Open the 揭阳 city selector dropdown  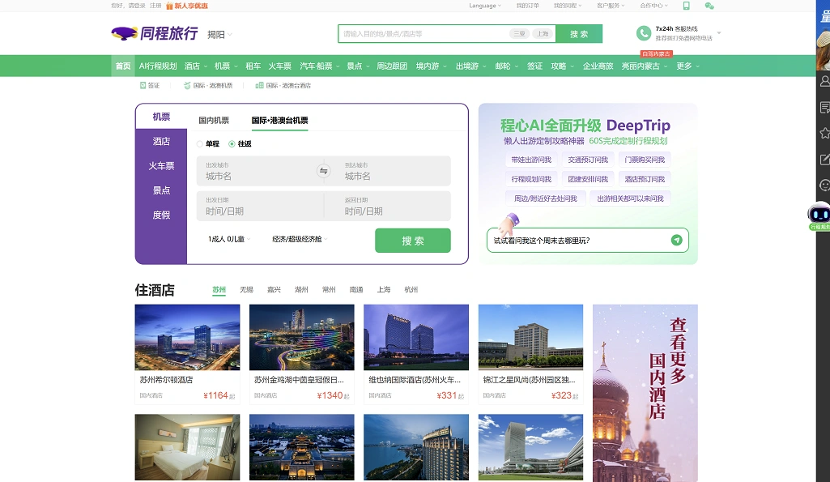(x=219, y=34)
